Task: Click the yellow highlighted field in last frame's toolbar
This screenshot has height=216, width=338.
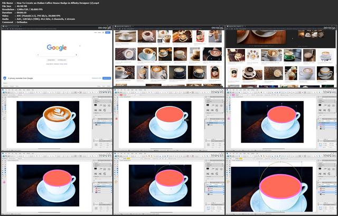Action: [x=240, y=158]
